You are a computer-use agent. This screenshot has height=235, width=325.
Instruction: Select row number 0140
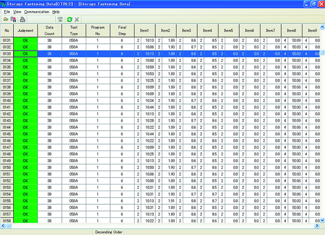point(7,100)
